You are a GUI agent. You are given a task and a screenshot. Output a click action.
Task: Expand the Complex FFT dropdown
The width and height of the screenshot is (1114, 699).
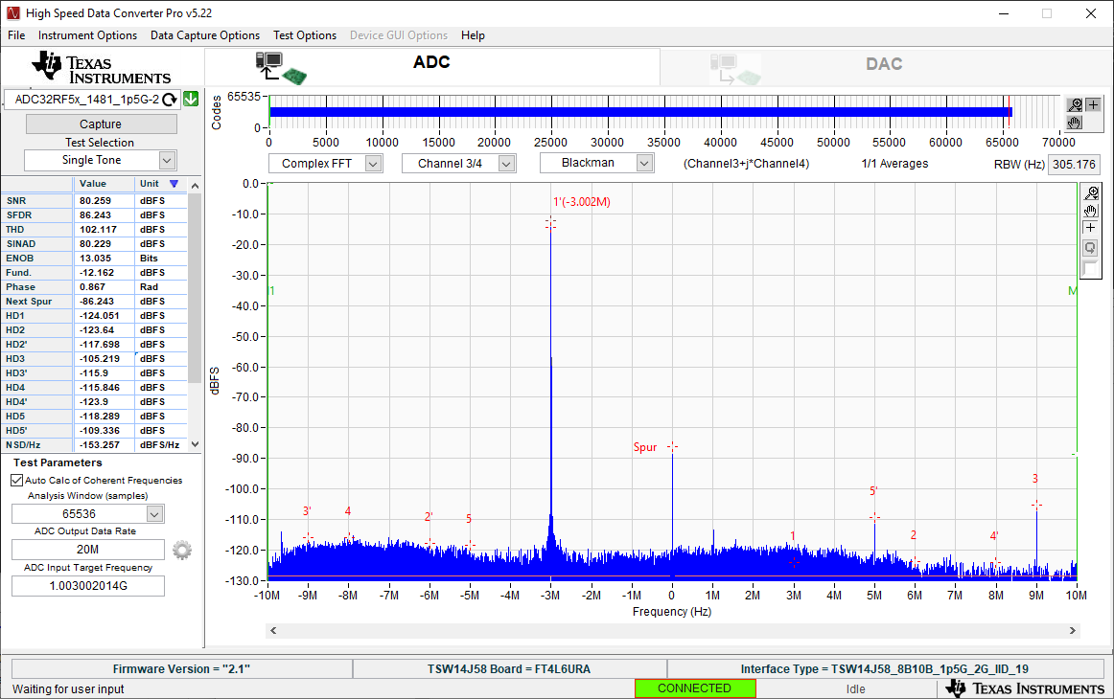click(x=373, y=164)
